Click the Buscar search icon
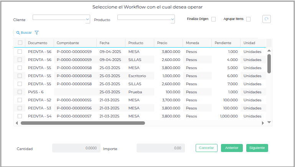Screen dimensions: 295x167 (18, 33)
